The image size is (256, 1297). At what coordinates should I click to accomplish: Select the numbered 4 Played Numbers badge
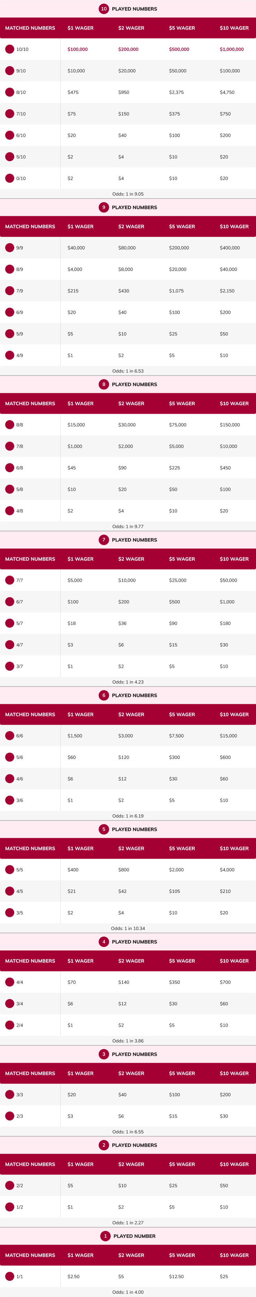click(104, 942)
